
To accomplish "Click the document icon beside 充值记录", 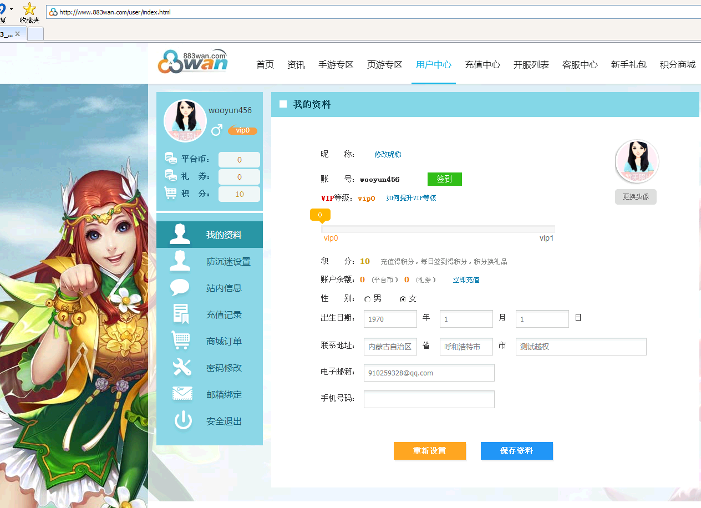I will point(181,314).
